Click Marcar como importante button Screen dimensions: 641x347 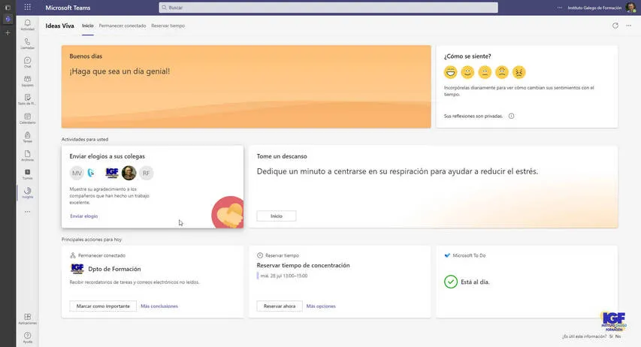point(103,306)
